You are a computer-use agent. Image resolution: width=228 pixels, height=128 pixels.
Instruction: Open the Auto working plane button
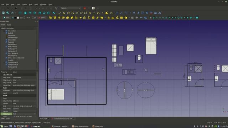click(x=6, y=18)
